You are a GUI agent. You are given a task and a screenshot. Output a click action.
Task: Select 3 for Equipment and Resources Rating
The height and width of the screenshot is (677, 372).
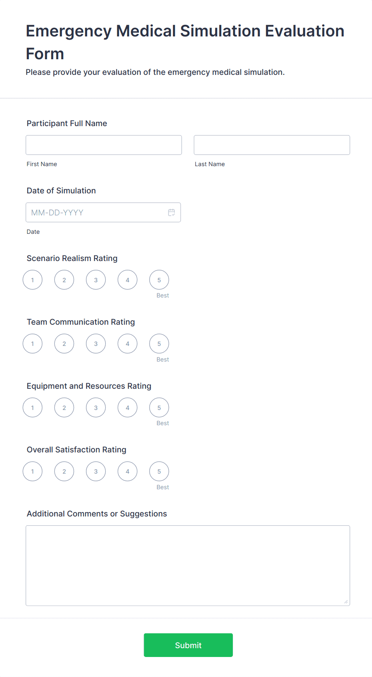(96, 408)
